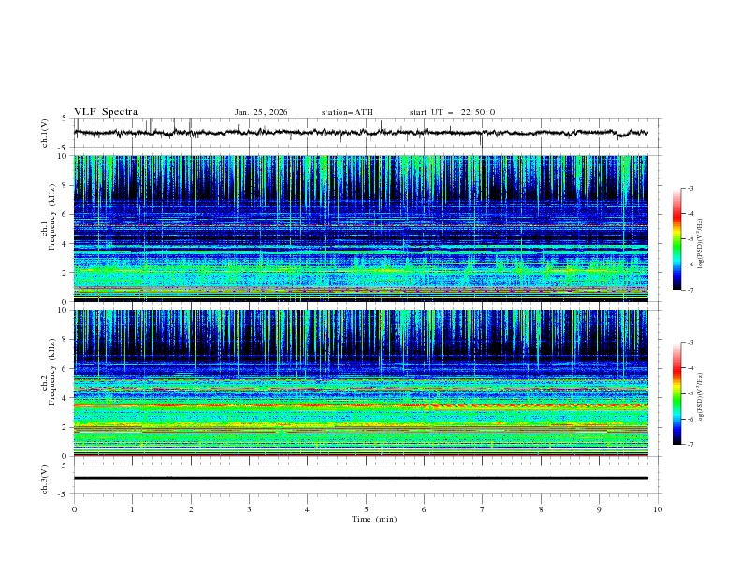741x572 pixels.
Task: Select the date 'Jan. 25, 2026'
Action: (x=261, y=112)
